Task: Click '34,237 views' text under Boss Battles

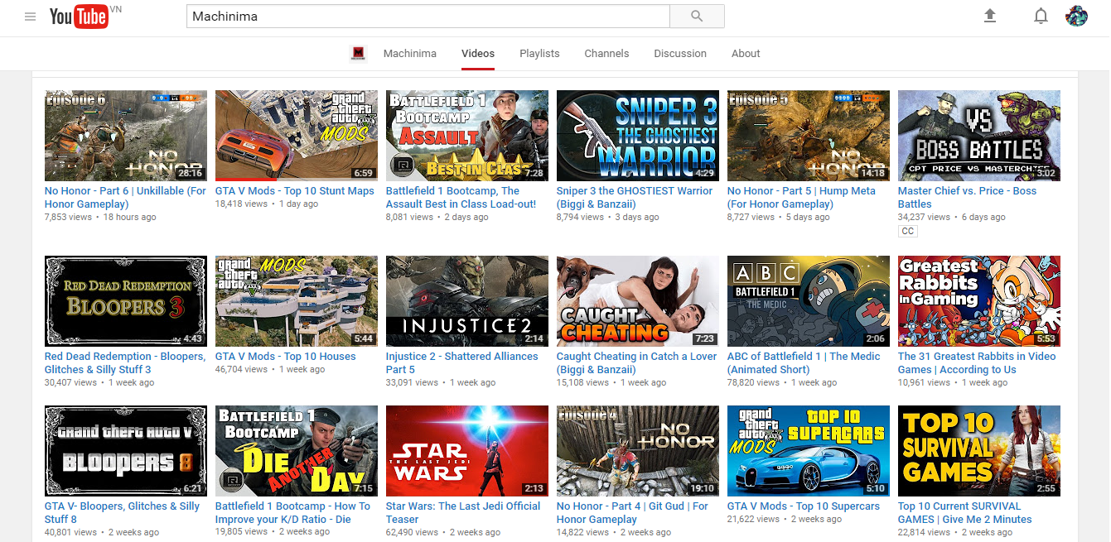Action: click(x=924, y=217)
